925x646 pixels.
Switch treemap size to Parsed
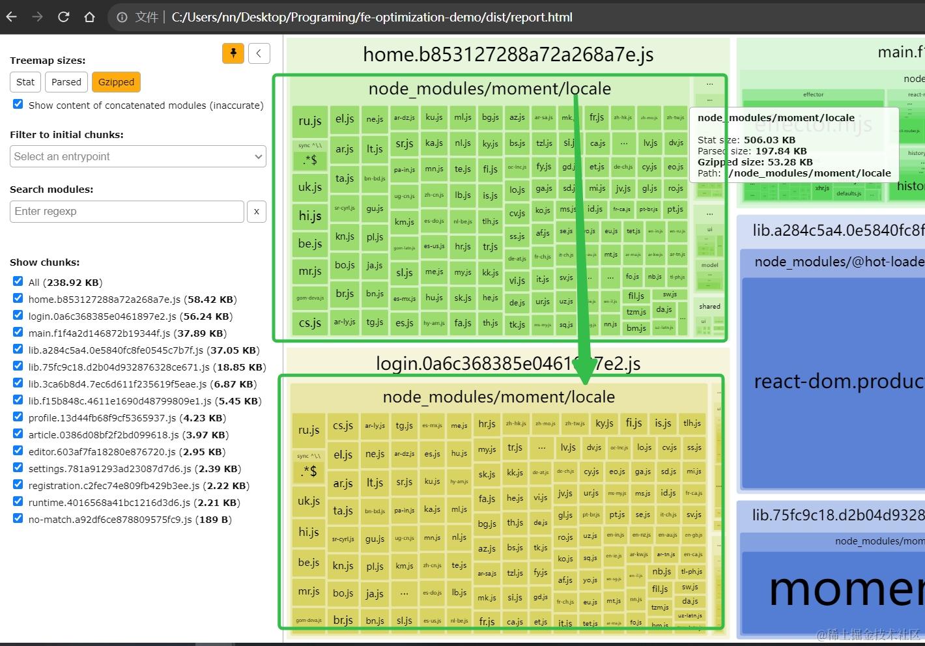tap(66, 82)
